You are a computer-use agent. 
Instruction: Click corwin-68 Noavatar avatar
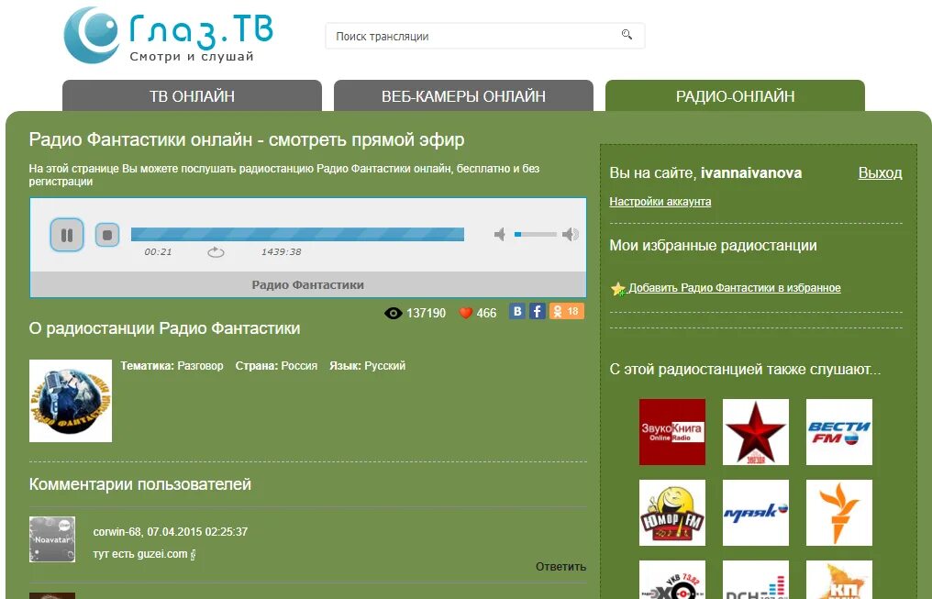[52, 539]
